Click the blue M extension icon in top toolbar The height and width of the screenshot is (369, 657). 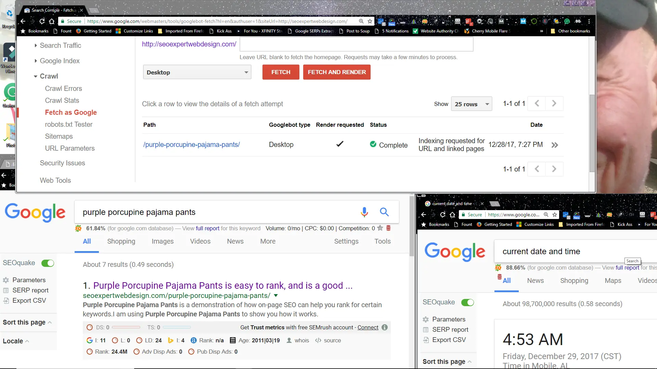tap(523, 21)
